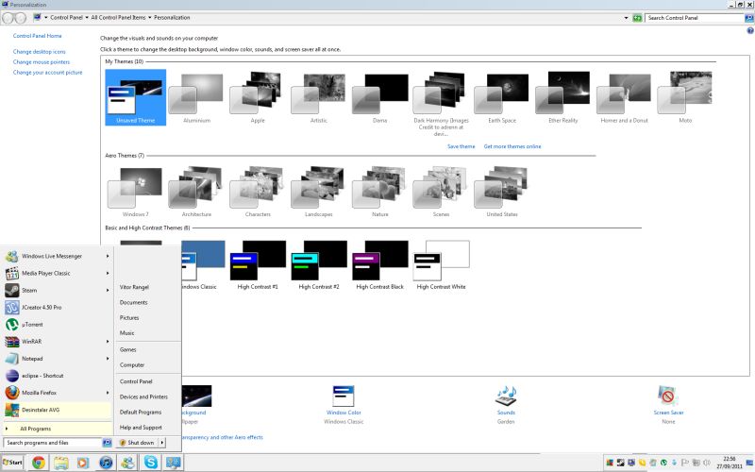Open Steam from the Start menu

point(57,291)
